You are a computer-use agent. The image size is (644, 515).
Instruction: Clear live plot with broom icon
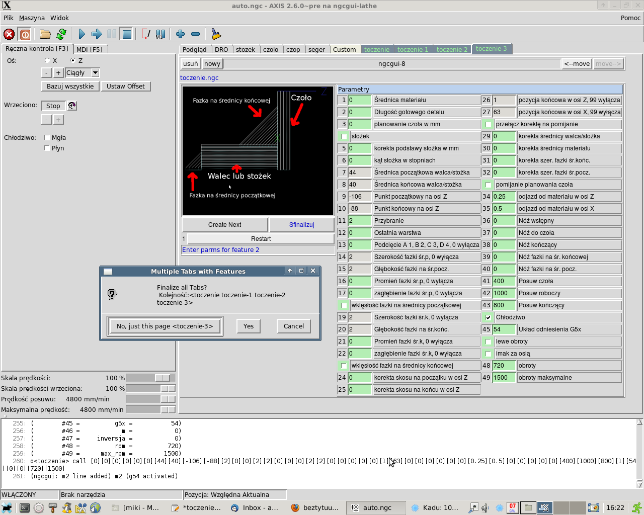coord(216,34)
